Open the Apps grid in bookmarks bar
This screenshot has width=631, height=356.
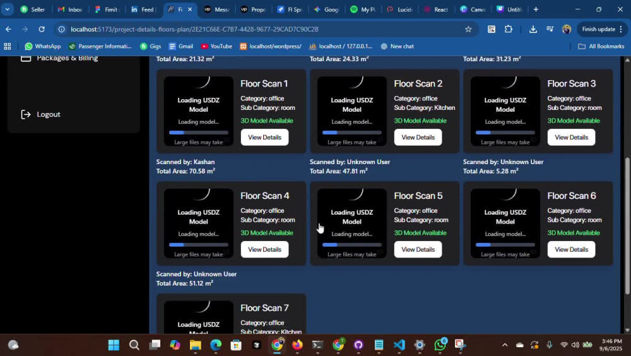[x=7, y=46]
